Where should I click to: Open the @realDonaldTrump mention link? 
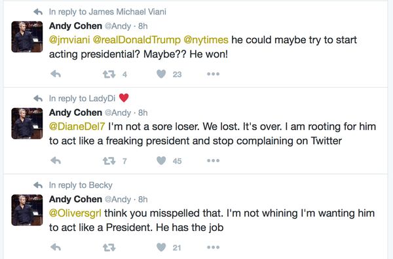pyautogui.click(x=137, y=40)
